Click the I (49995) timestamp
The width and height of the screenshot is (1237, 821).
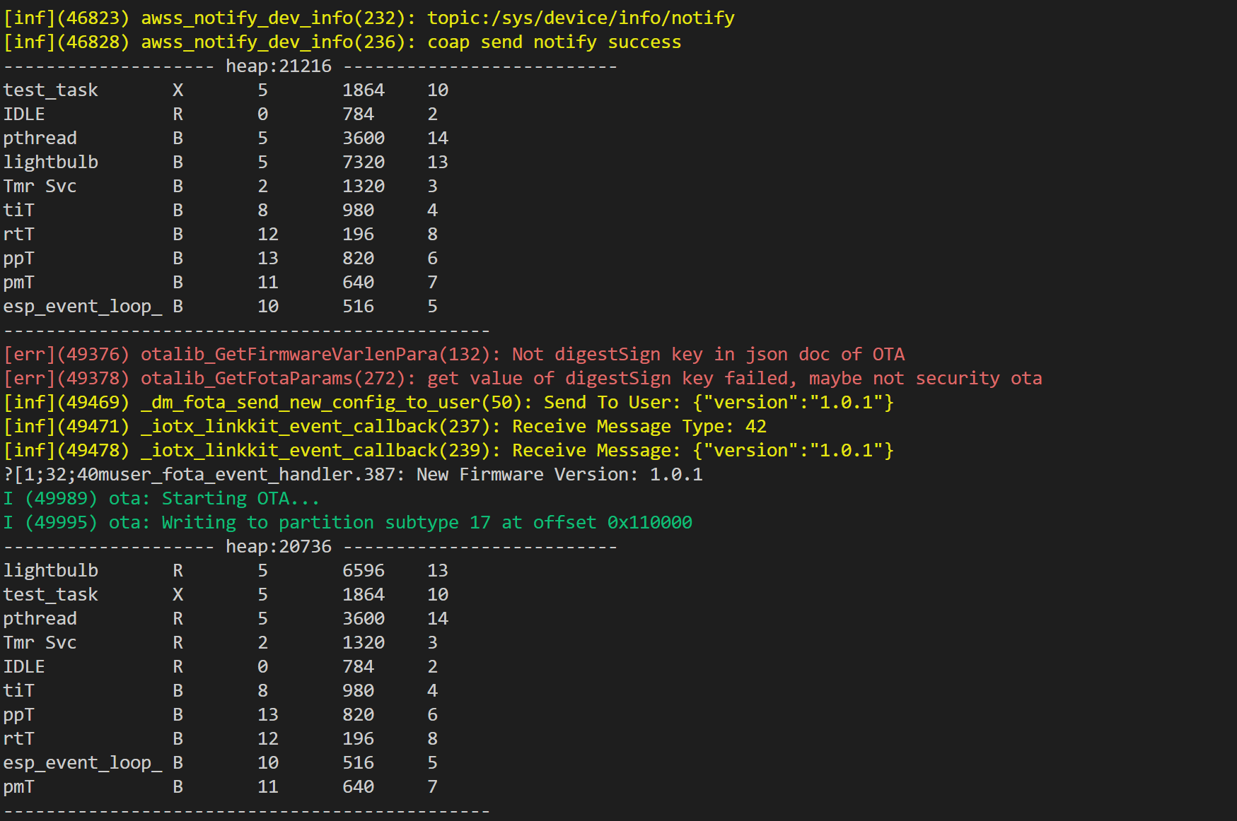50,523
